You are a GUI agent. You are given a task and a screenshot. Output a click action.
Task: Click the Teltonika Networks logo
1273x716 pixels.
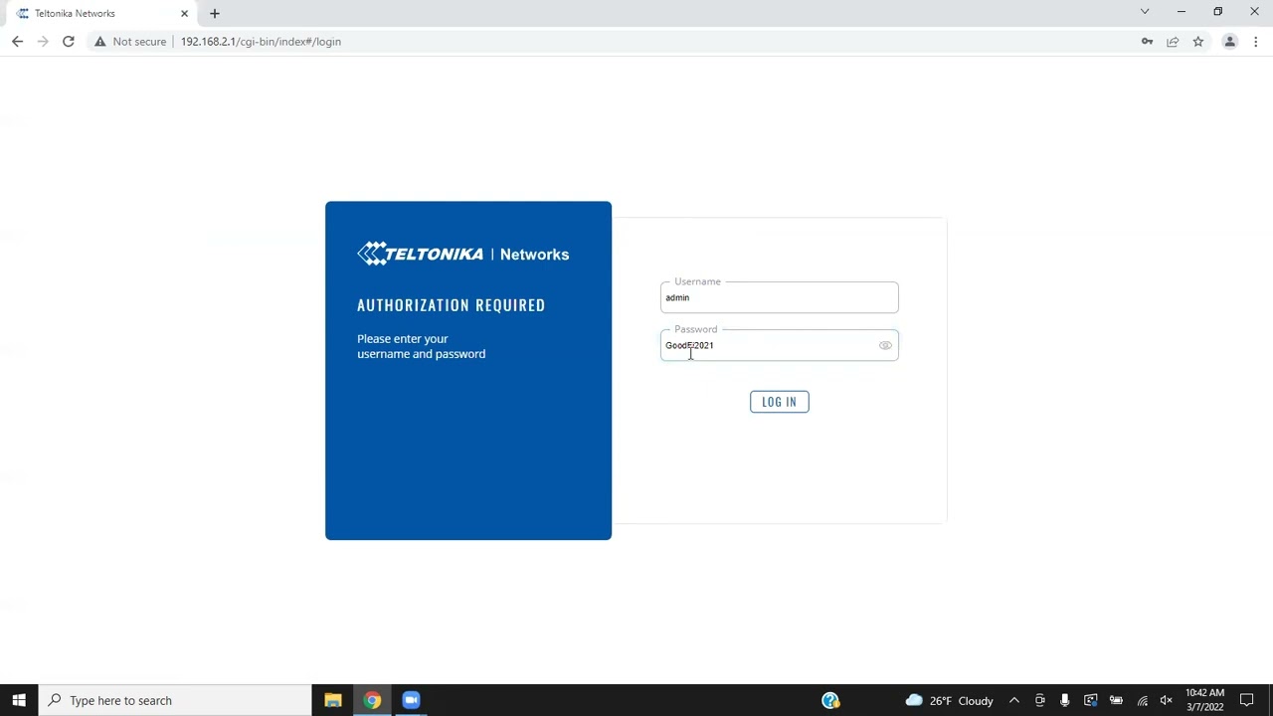pyautogui.click(x=463, y=255)
